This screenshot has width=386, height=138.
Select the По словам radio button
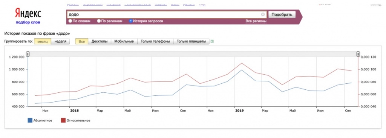[x=70, y=21]
